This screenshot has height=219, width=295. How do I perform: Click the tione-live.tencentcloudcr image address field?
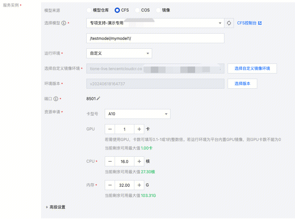(x=155, y=68)
